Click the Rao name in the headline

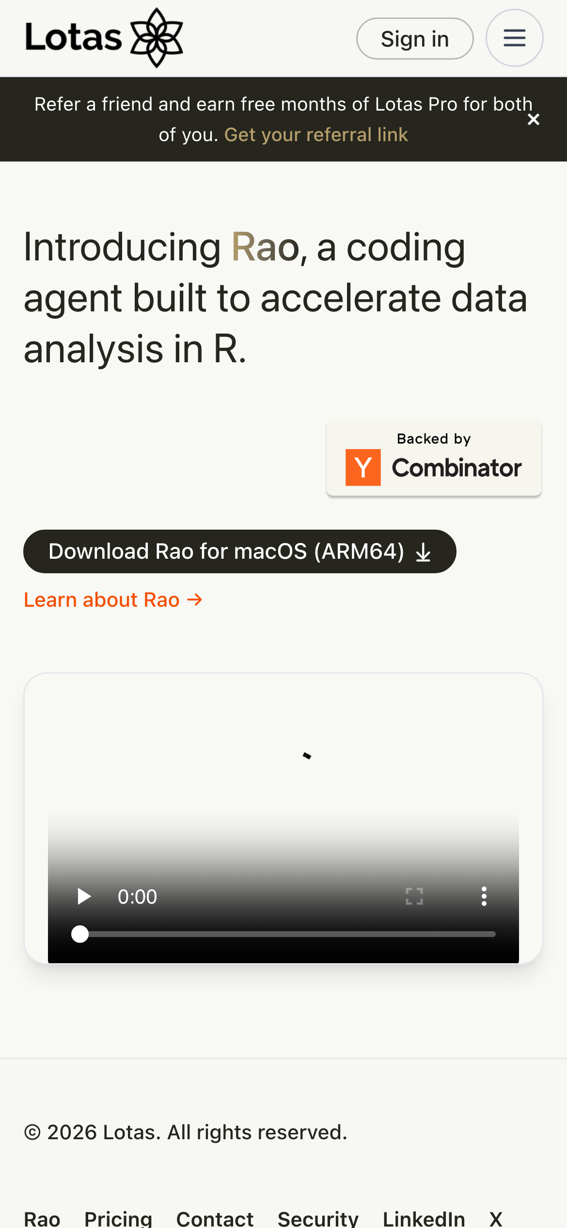click(265, 247)
